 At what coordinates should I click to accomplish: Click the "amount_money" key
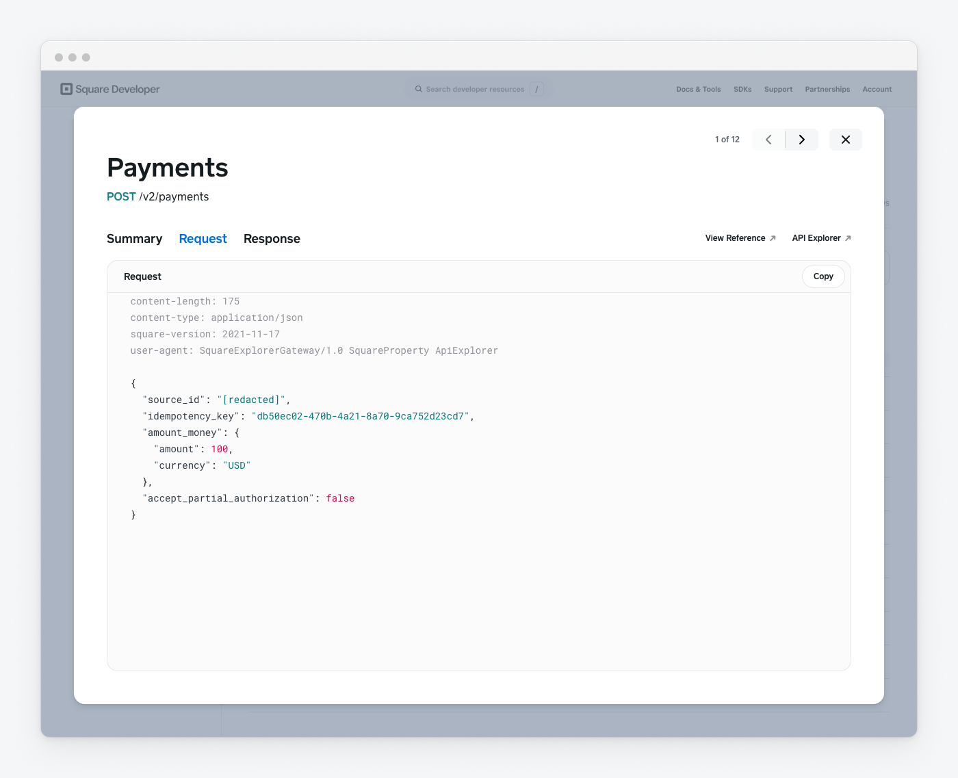(182, 432)
